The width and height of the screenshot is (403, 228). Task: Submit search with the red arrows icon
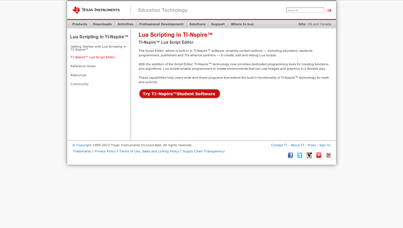(x=329, y=10)
